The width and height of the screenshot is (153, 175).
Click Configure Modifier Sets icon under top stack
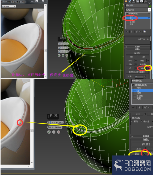pyautogui.click(x=144, y=32)
